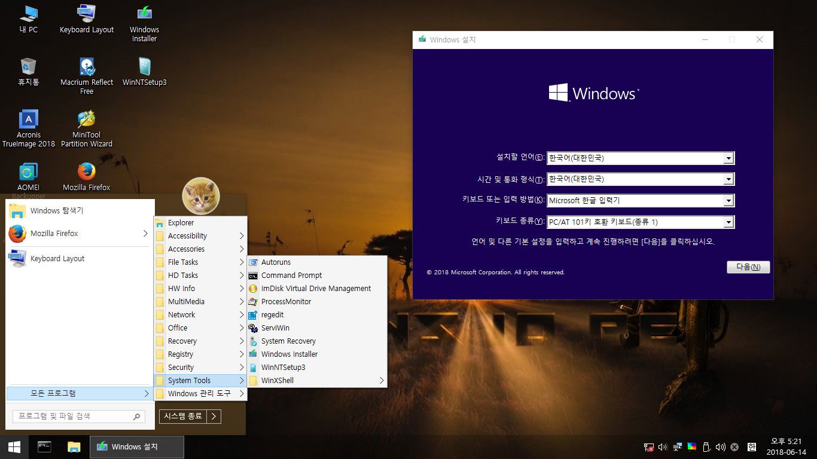Launch Acronis TrueImage 2018
Viewport: 817px width, 459px height.
[28, 128]
